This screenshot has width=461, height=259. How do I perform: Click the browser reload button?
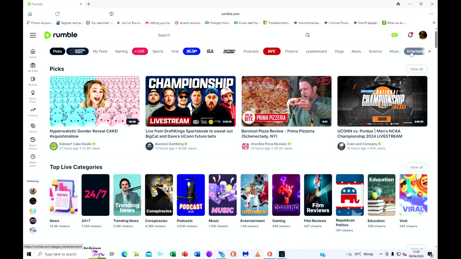(x=57, y=14)
